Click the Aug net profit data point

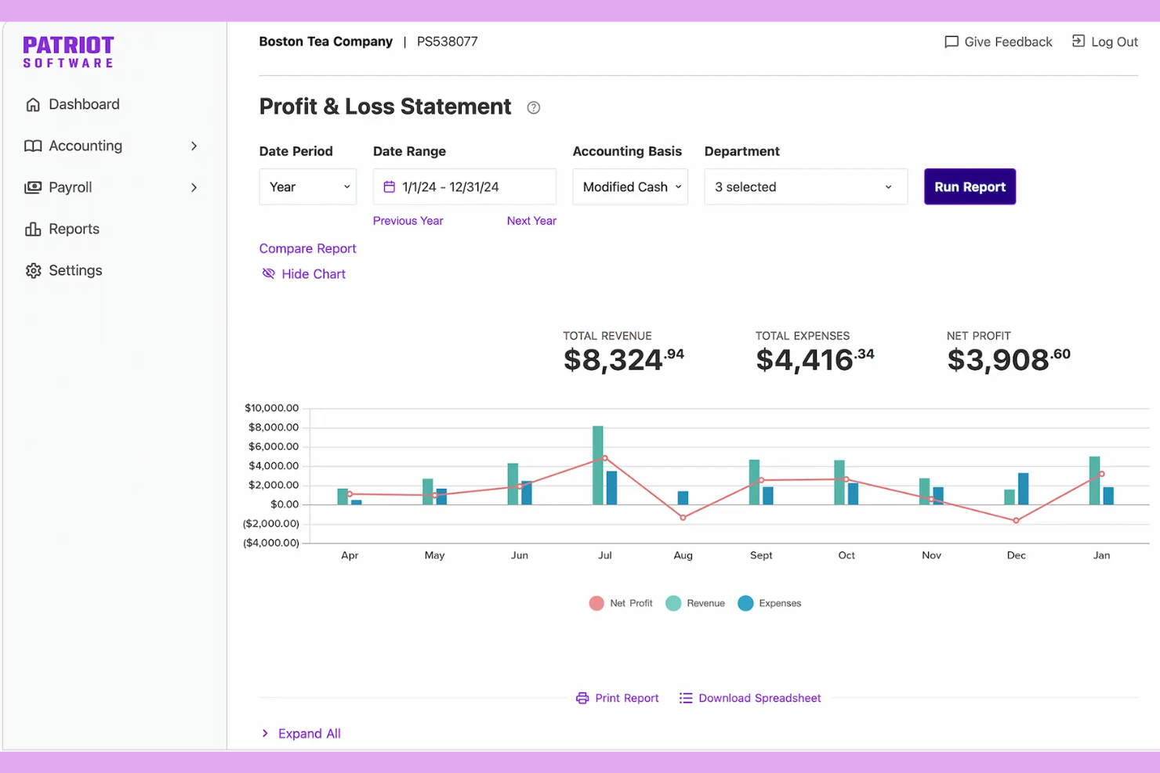[683, 518]
